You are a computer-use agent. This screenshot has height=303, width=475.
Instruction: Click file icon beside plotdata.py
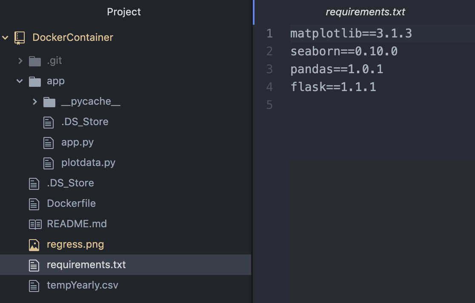[x=49, y=163]
